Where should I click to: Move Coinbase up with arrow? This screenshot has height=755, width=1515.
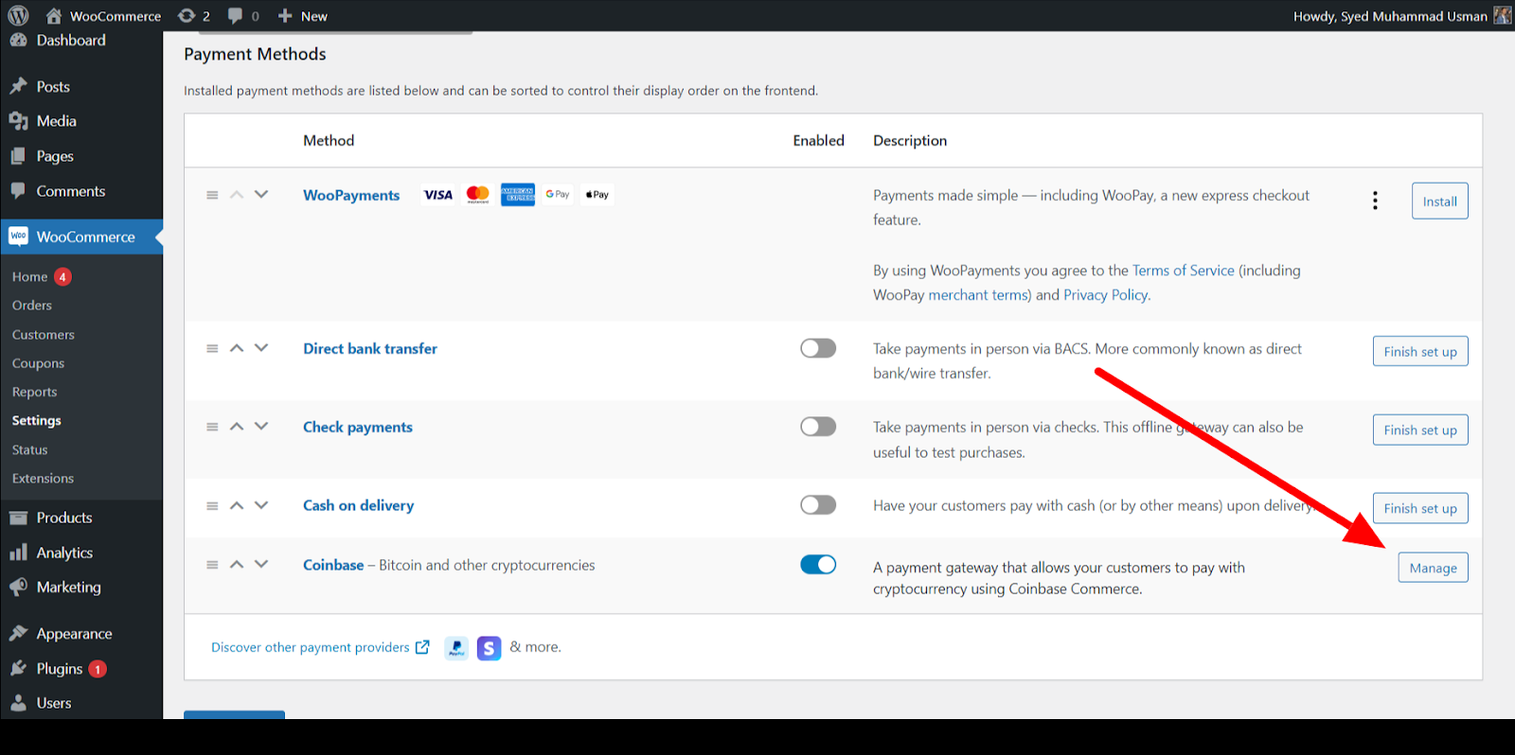[237, 565]
